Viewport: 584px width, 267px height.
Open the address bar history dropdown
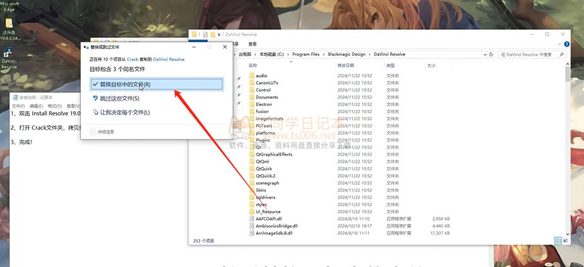click(485, 55)
